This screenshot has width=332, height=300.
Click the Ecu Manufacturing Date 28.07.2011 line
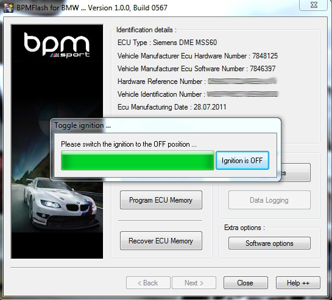click(172, 107)
